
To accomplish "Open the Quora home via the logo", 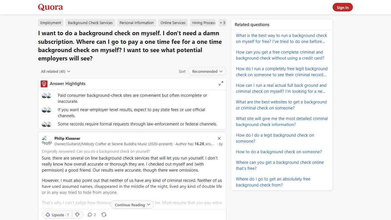I will pyautogui.click(x=50, y=7).
